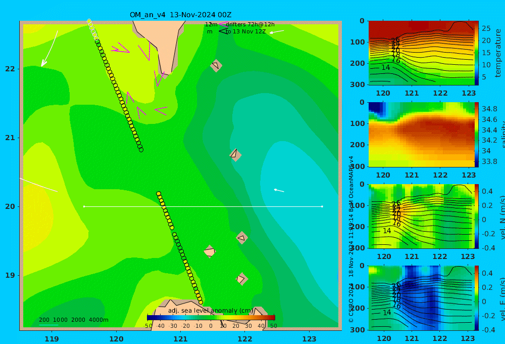Click the 25 tick on temperature colorbar

tap(486, 28)
